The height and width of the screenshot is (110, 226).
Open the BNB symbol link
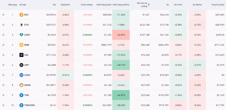[x=27, y=45]
